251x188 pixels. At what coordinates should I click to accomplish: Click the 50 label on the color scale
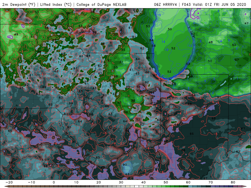tap(166, 182)
